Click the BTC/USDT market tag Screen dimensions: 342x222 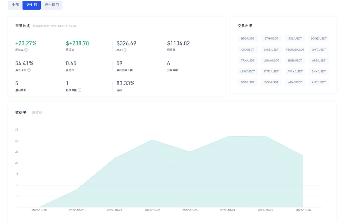[x=247, y=39]
